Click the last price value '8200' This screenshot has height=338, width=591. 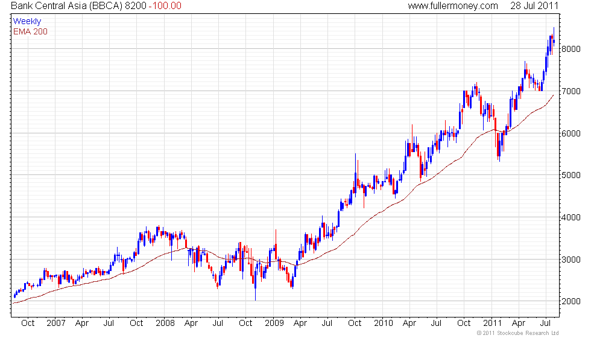[135, 6]
